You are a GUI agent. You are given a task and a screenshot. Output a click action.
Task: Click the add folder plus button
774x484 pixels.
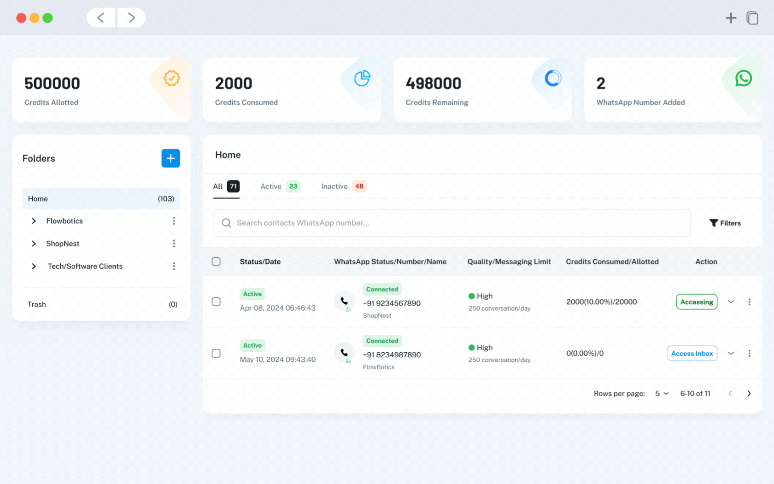click(170, 158)
